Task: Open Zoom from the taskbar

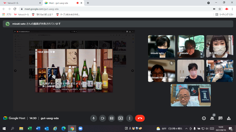Action: pyautogui.click(x=80, y=129)
